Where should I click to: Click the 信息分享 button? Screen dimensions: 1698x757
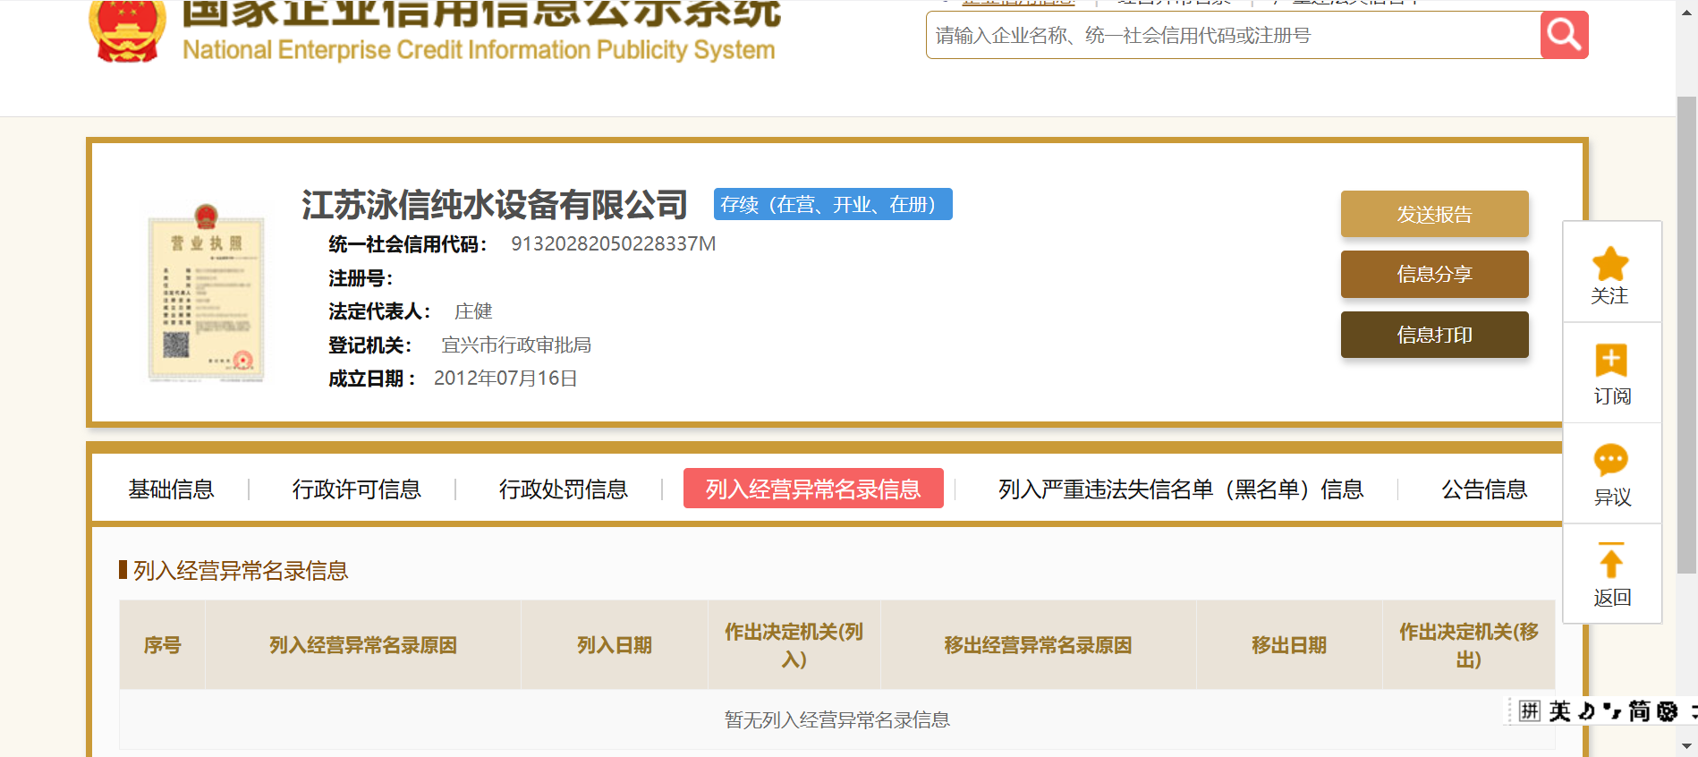1434,274
